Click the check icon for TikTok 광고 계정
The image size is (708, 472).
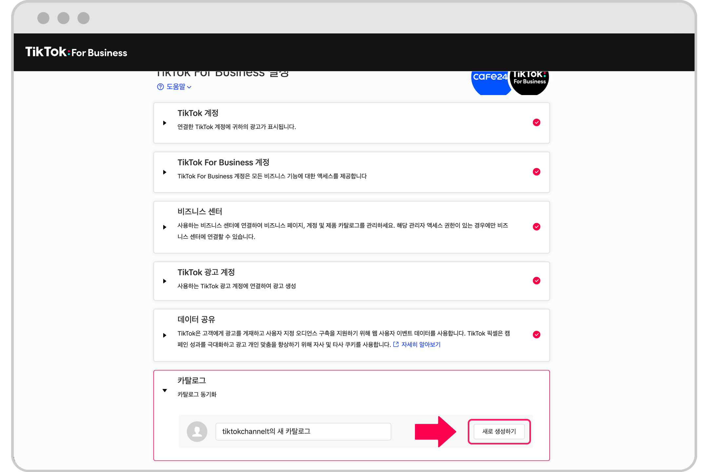(x=537, y=281)
